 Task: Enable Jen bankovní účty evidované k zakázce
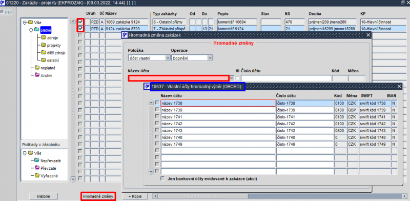[x=162, y=179]
